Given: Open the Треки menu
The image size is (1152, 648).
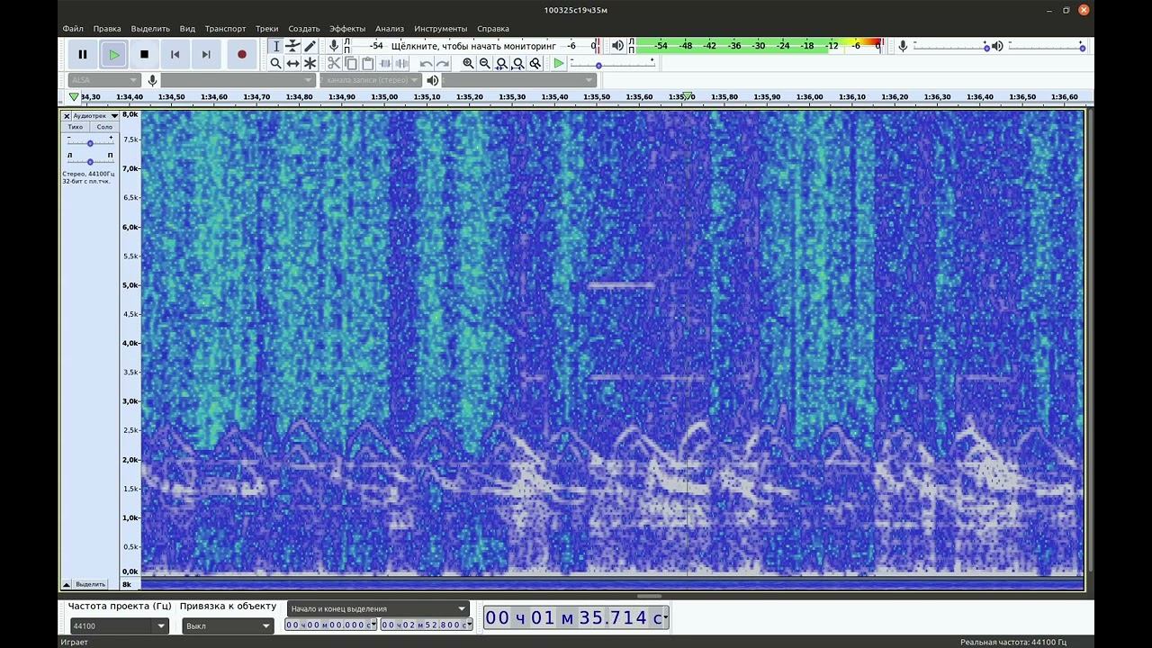Looking at the screenshot, I should [x=266, y=29].
